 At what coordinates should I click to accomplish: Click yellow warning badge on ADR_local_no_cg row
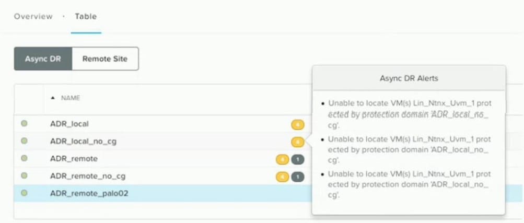pyautogui.click(x=297, y=142)
